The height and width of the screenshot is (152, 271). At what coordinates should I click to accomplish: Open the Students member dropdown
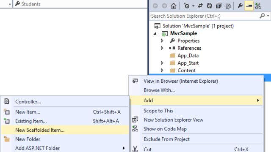coord(80,4)
